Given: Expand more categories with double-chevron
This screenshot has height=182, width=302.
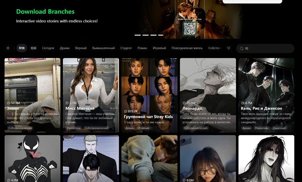Looking at the screenshot, I should pos(229,48).
